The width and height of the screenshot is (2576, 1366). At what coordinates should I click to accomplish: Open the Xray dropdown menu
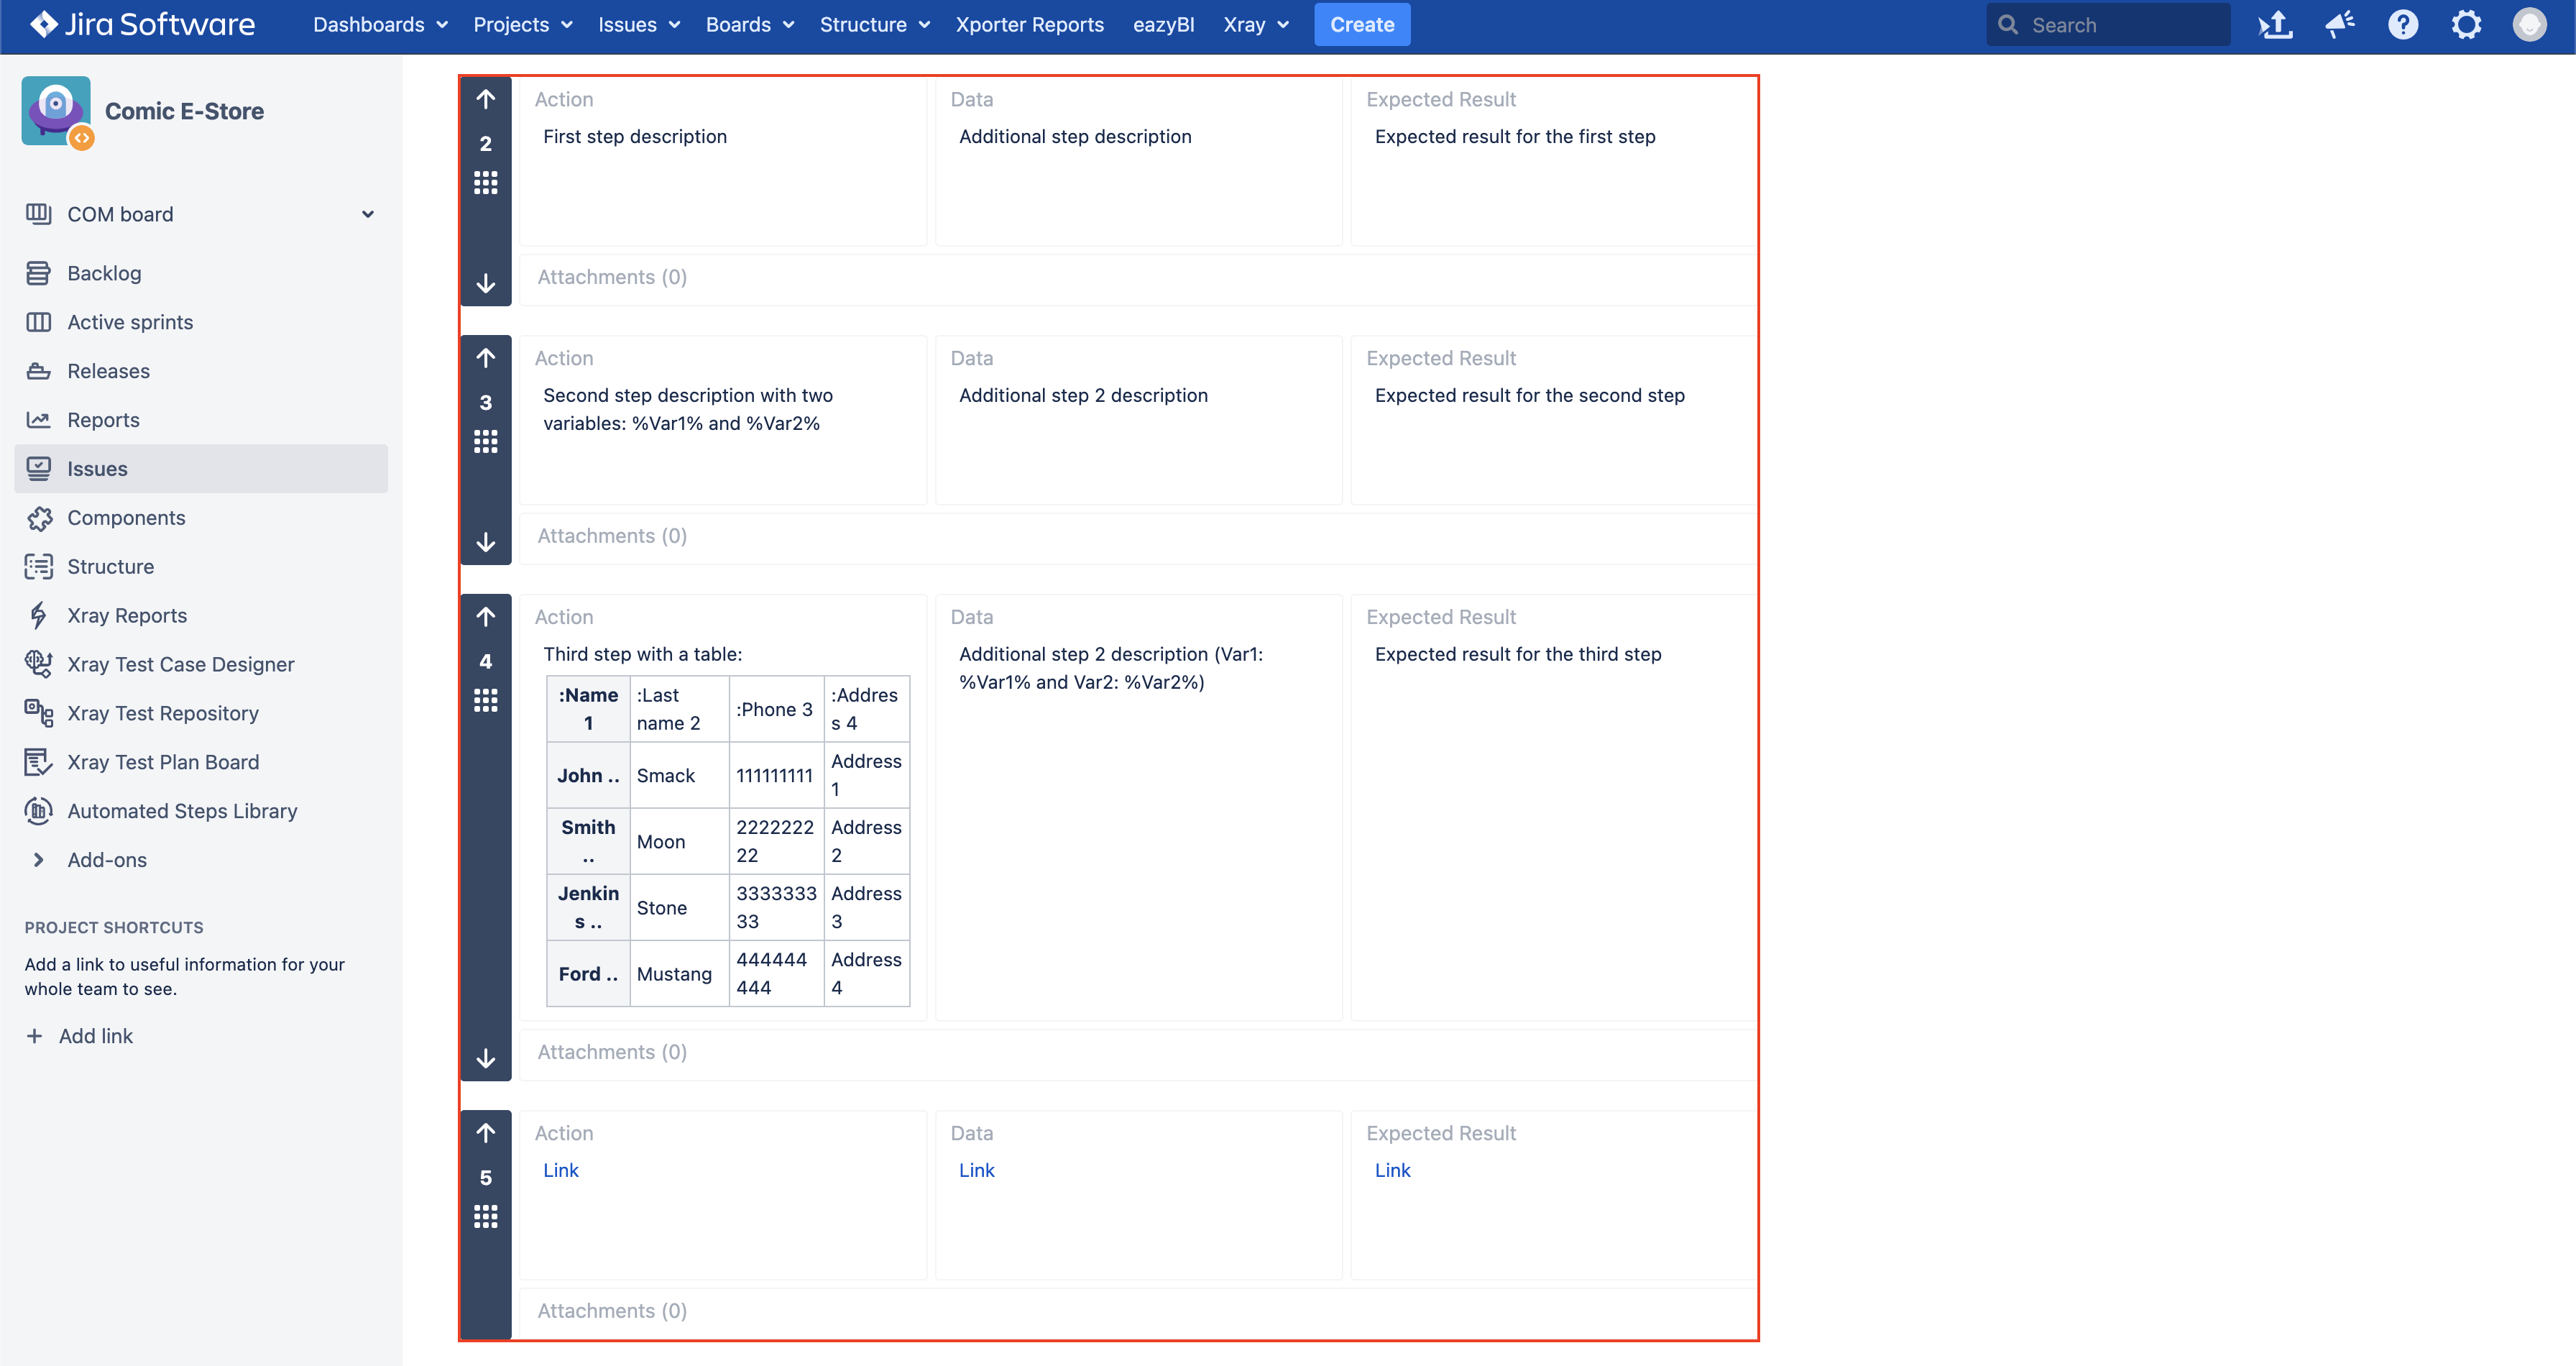(1256, 24)
